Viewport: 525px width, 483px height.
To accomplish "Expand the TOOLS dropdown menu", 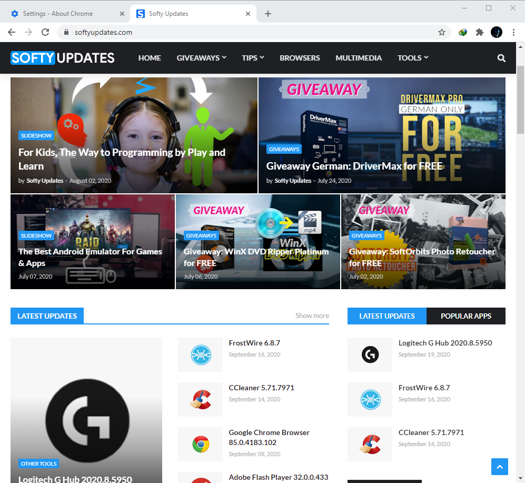I will 413,58.
